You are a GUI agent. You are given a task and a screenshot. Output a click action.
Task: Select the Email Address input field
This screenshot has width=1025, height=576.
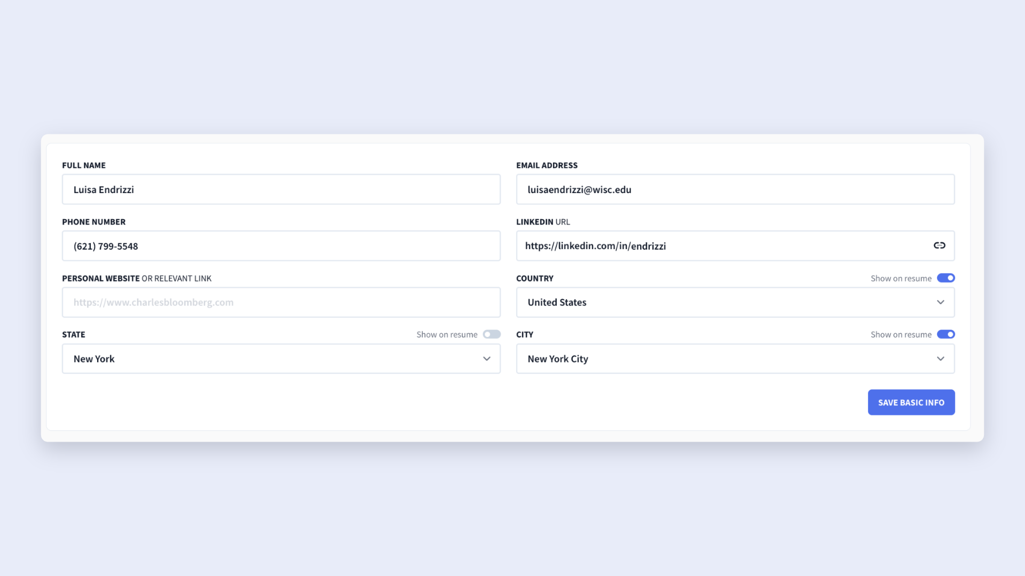tap(735, 189)
